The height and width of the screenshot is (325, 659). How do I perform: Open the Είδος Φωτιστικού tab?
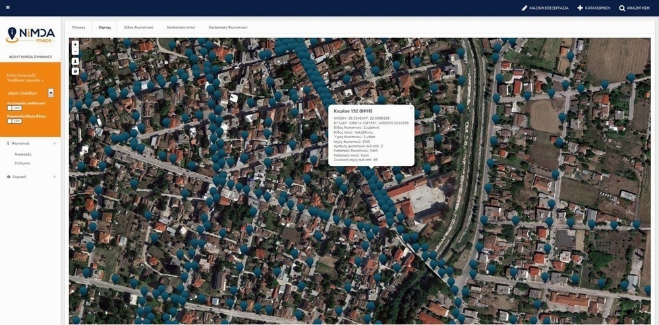pos(138,27)
